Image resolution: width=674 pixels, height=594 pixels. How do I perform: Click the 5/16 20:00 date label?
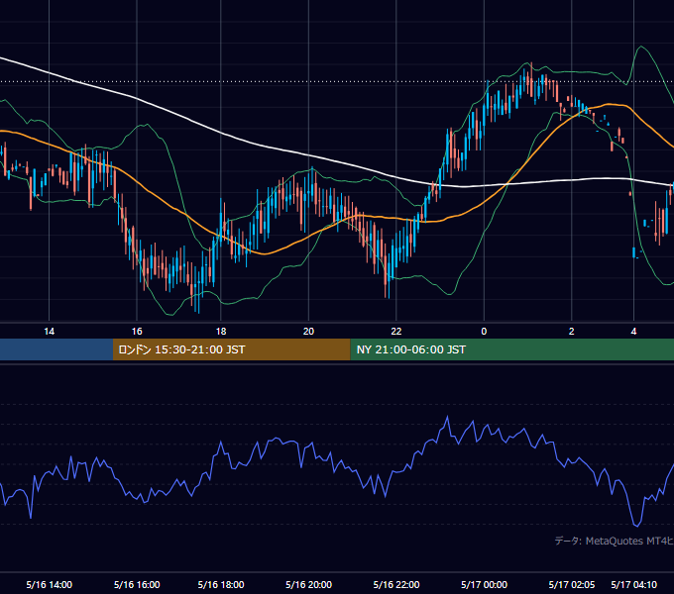(x=308, y=584)
